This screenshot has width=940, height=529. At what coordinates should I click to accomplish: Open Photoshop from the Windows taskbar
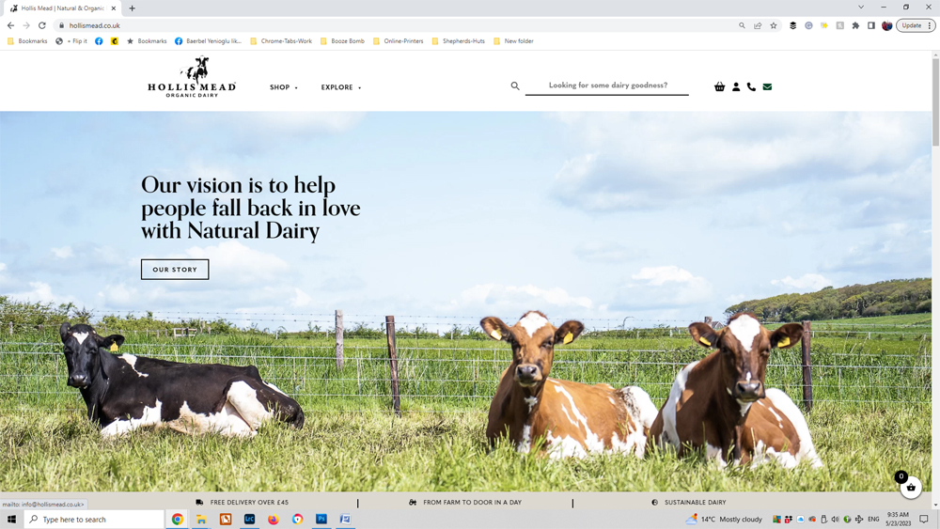click(x=321, y=520)
